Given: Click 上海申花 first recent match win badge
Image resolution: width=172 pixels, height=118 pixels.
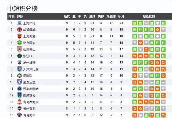Looking at the screenshot, I should point(135,23).
